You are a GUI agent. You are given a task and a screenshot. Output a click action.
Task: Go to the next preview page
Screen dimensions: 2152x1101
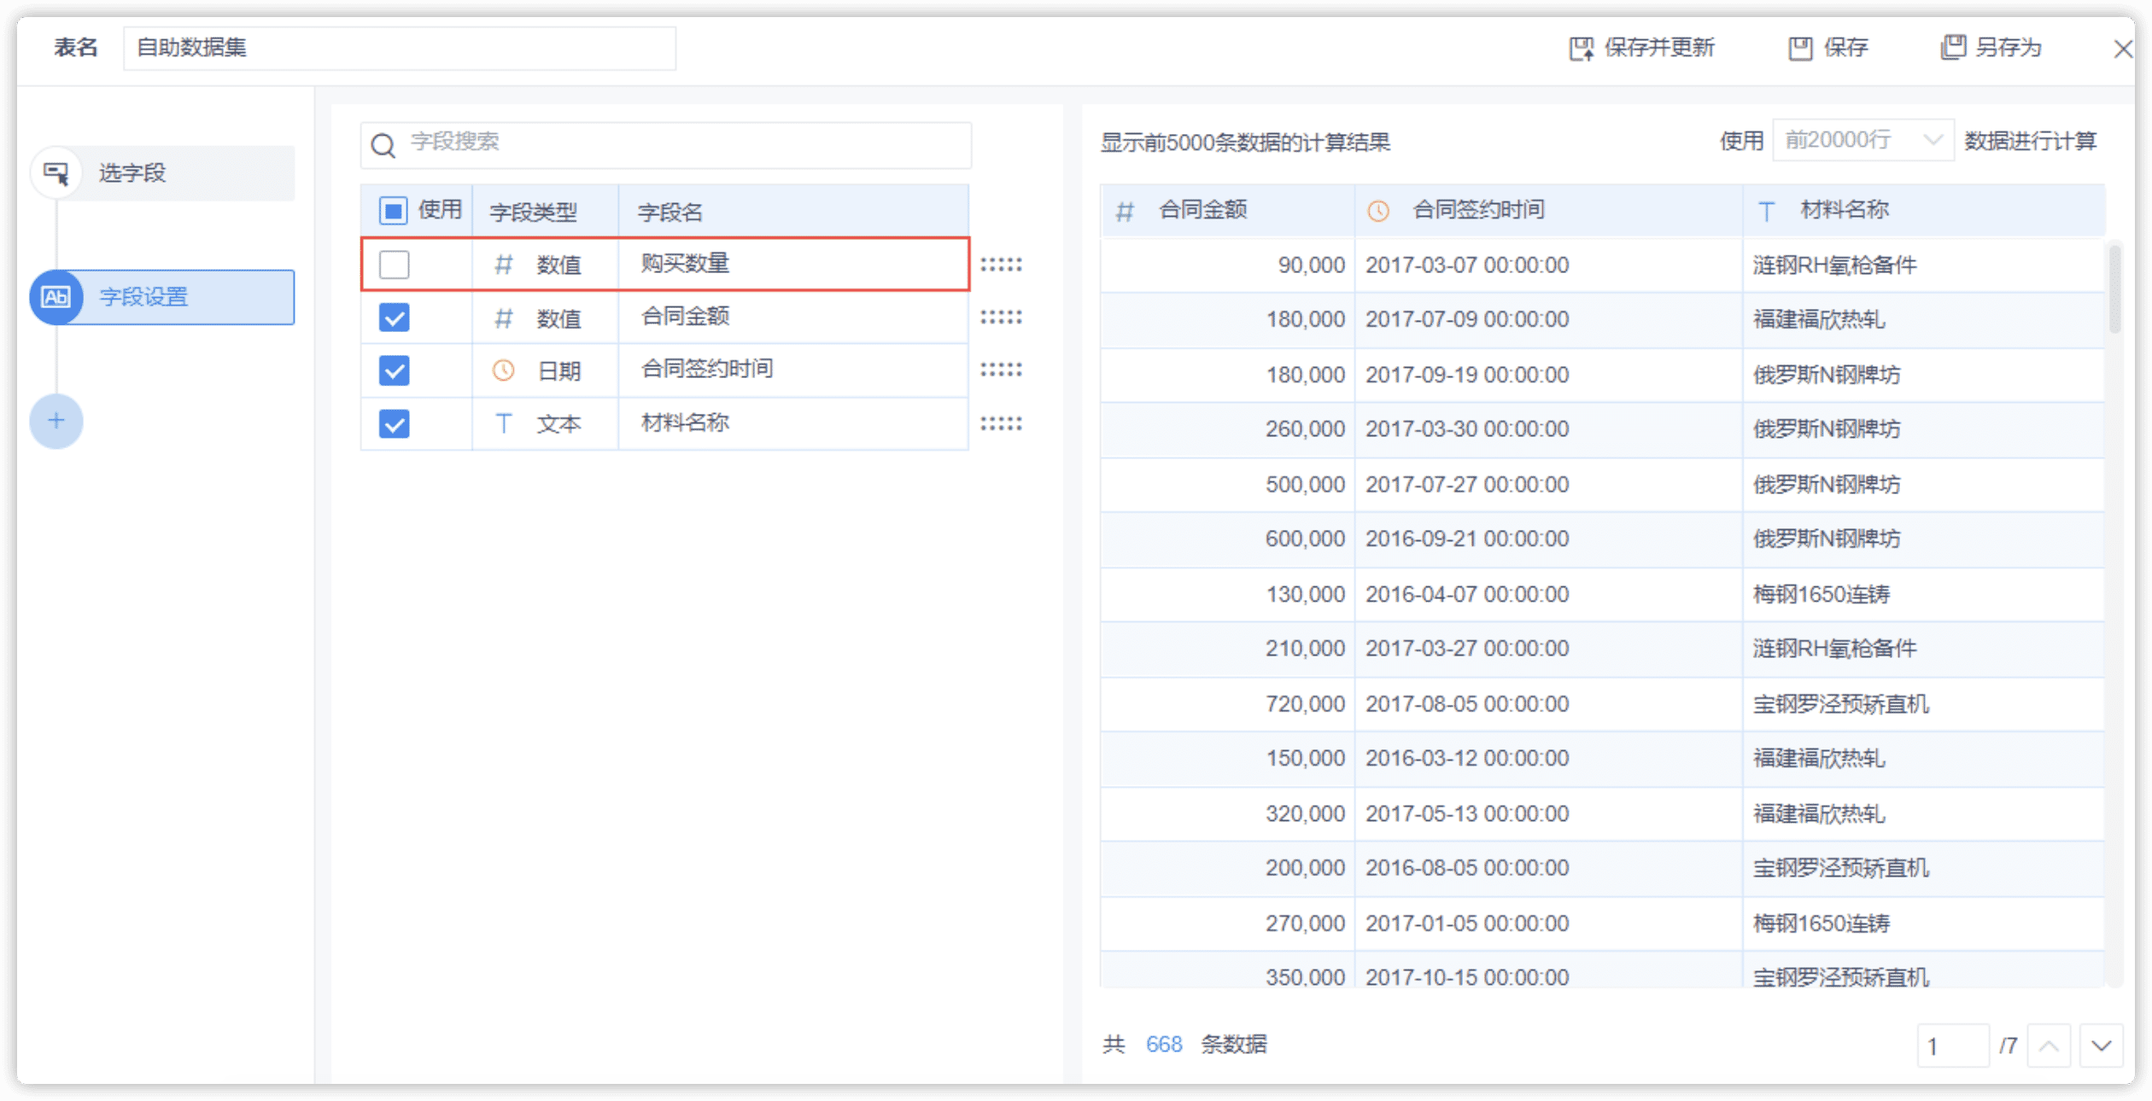tap(2102, 1046)
